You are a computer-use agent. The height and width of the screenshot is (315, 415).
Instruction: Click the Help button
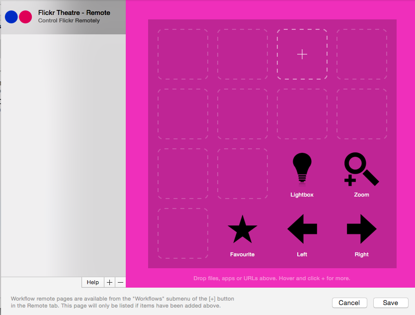tap(93, 282)
